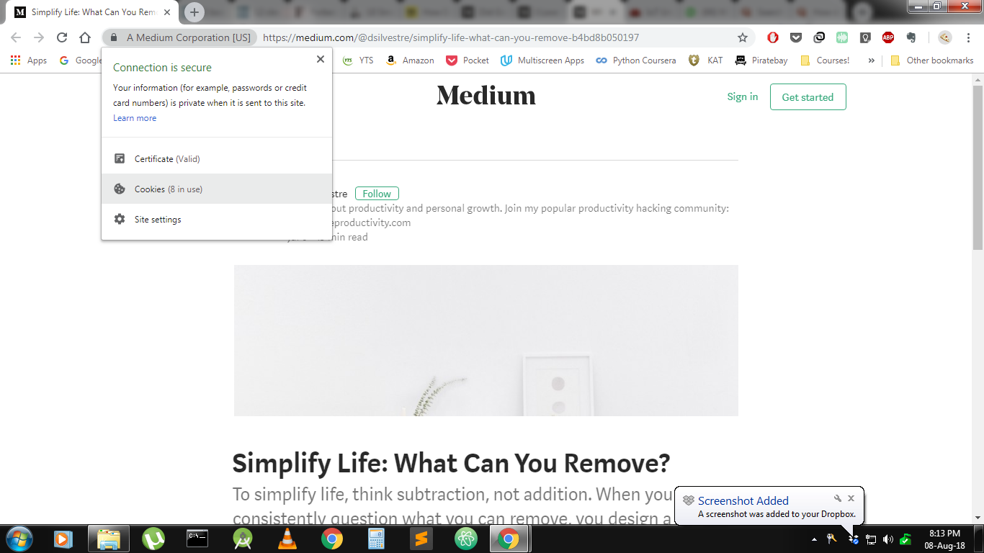
Task: Click the Simplify Life article title
Action: pos(451,464)
